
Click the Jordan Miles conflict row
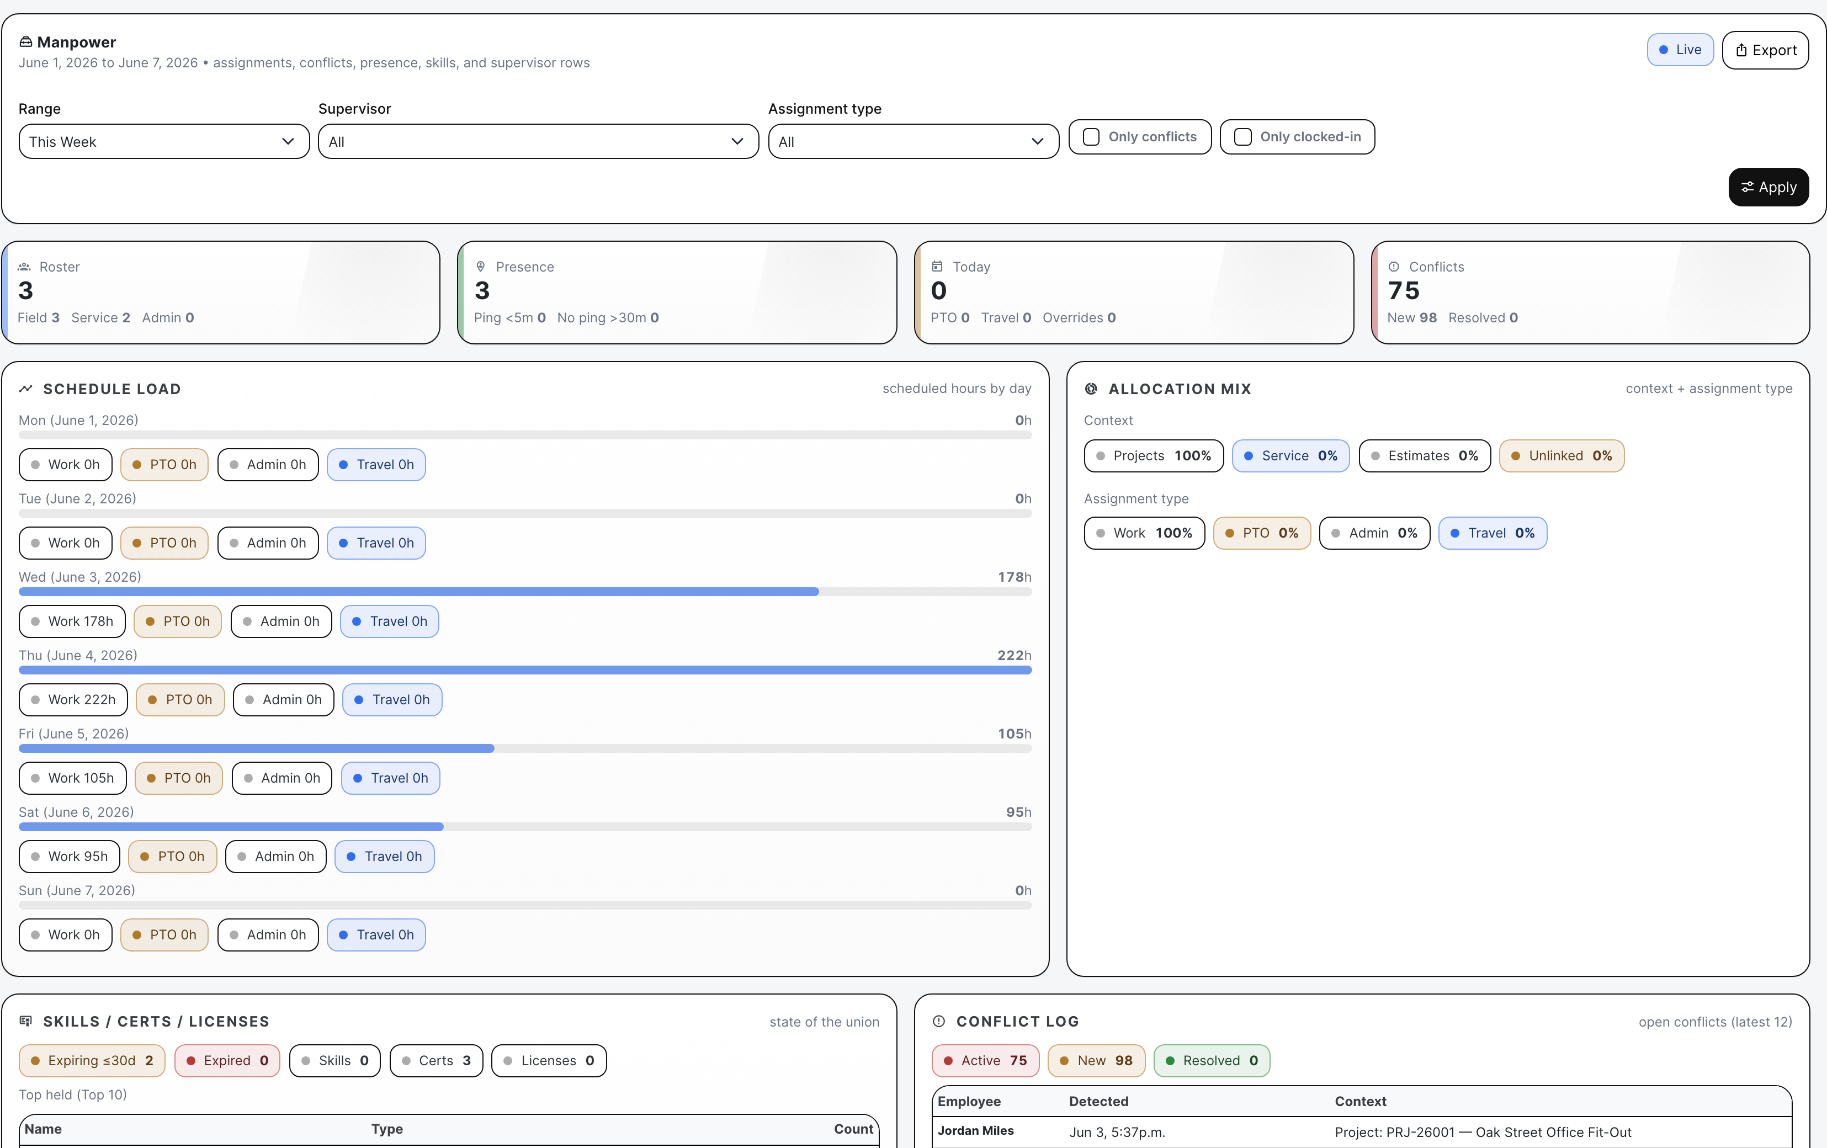click(x=1362, y=1132)
